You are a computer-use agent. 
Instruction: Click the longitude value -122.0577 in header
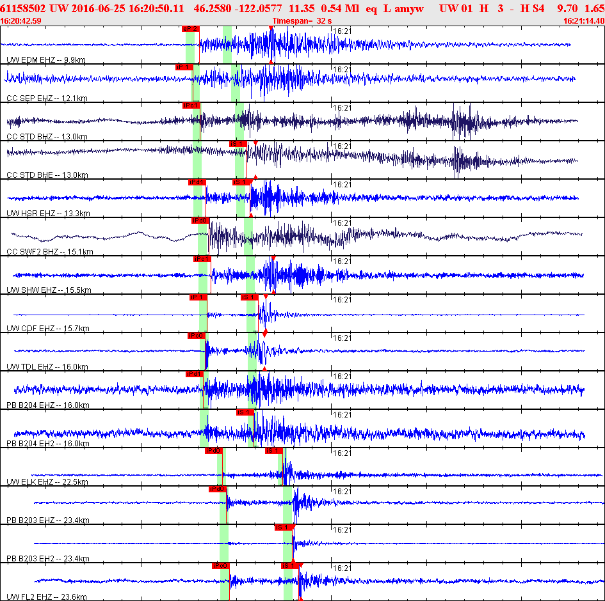coord(257,8)
